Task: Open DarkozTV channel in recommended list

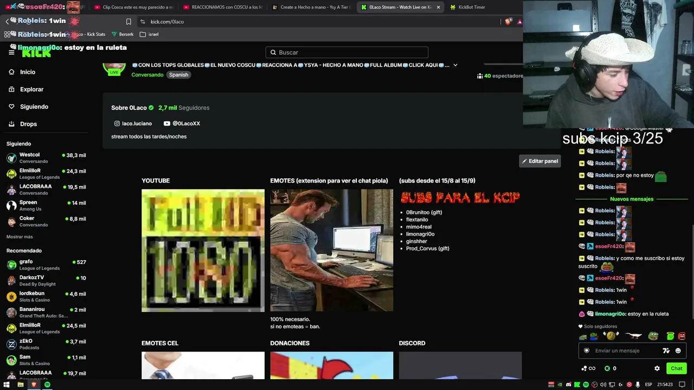Action: (x=46, y=281)
